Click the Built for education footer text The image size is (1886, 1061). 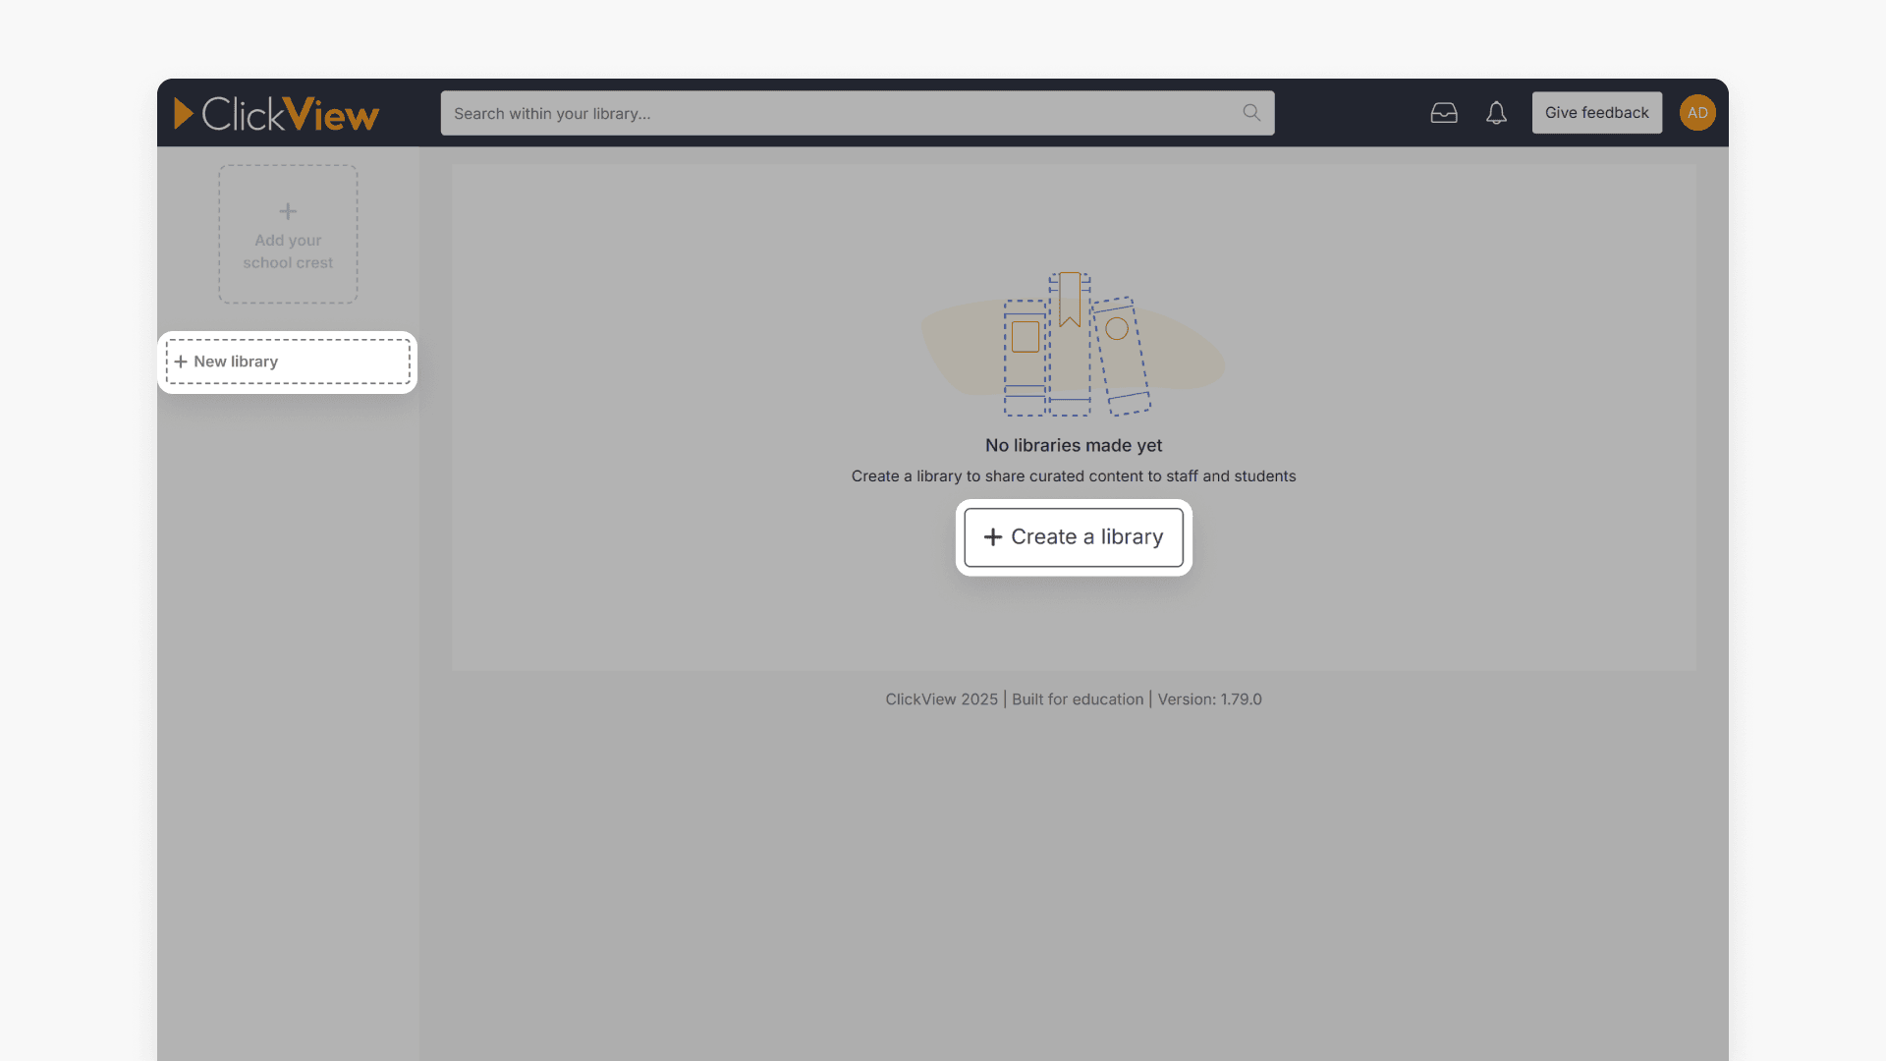(x=1077, y=698)
